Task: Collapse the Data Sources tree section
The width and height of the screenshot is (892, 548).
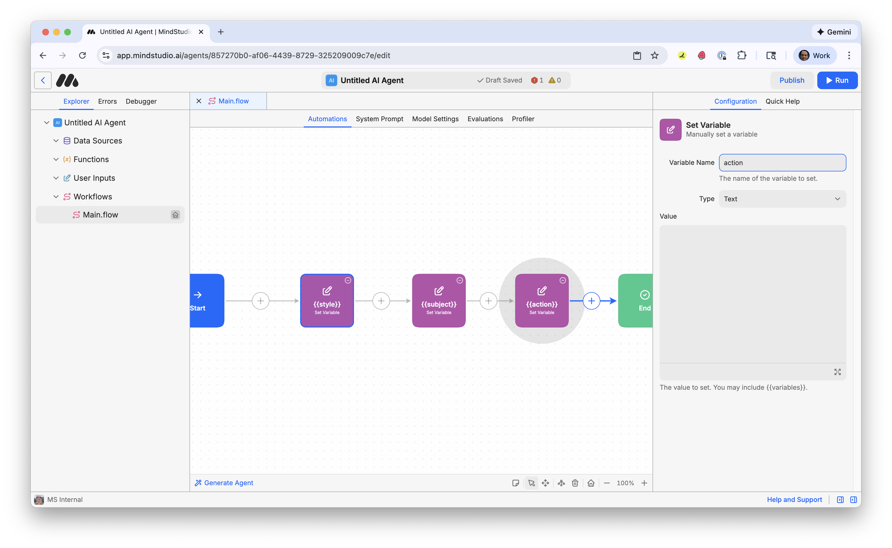Action: 56,141
